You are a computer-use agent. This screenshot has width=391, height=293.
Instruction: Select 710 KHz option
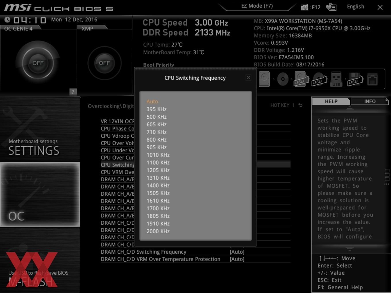coord(156,132)
